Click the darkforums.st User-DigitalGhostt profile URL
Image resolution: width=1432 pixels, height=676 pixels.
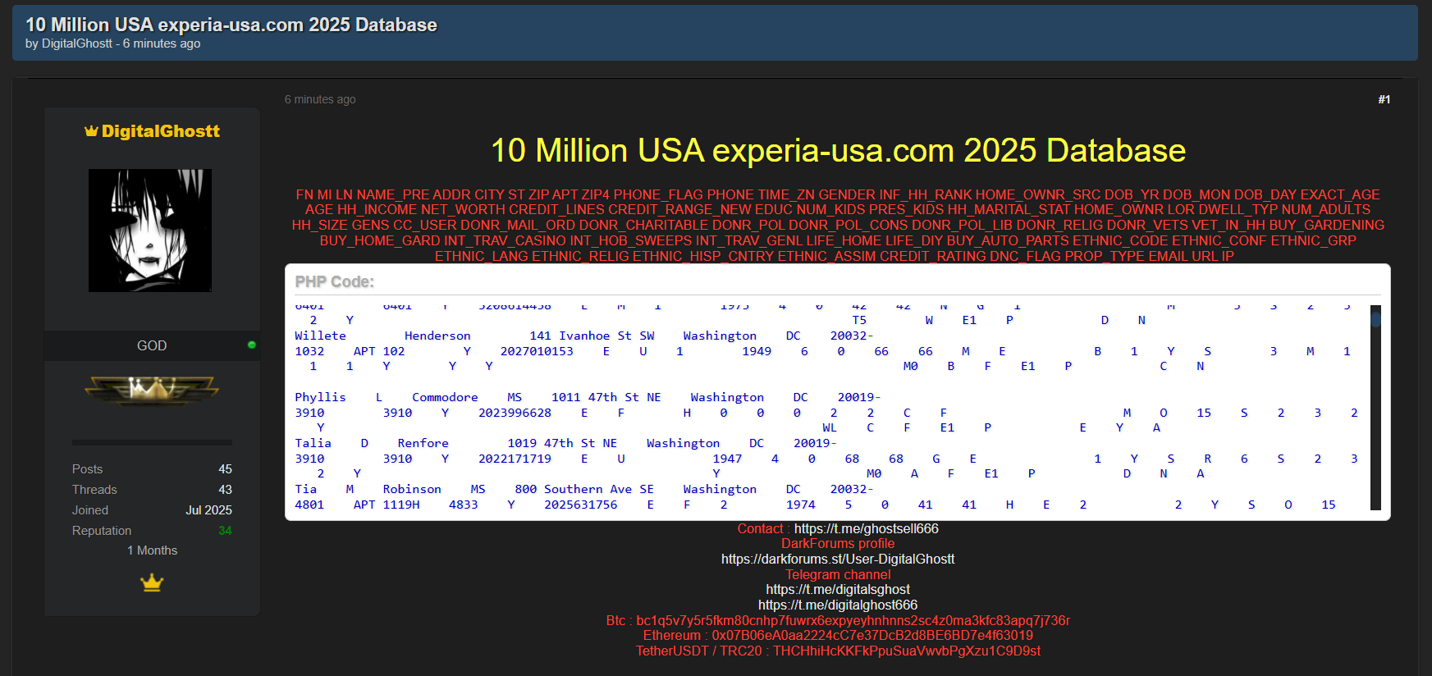click(838, 559)
